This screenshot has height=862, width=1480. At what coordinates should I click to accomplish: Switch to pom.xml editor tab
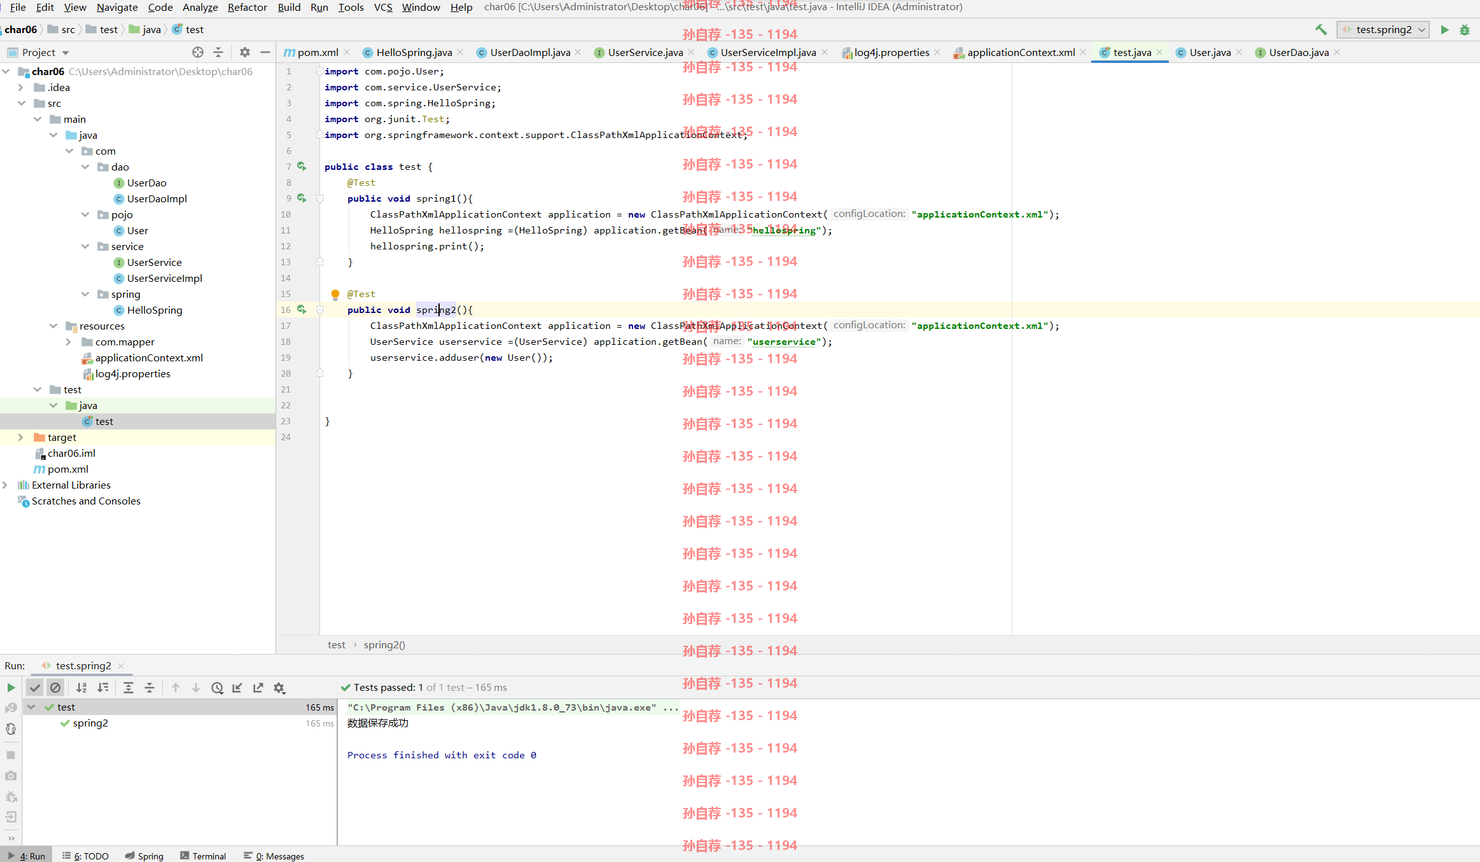tap(318, 52)
